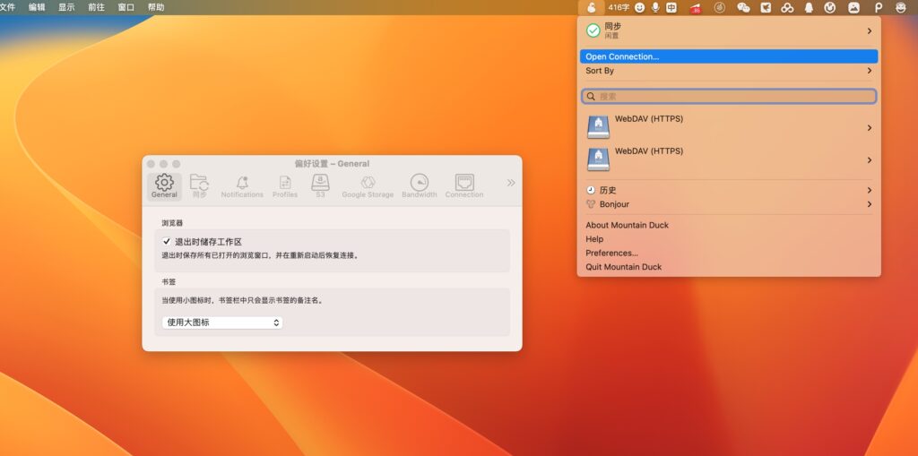Click the 中 input method icon
Screen dimensions: 918x456
tap(671, 7)
